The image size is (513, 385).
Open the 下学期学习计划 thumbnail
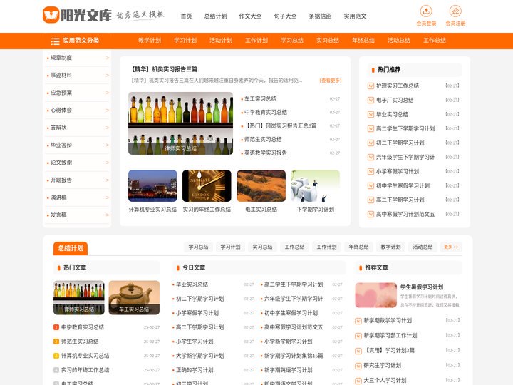coord(316,186)
